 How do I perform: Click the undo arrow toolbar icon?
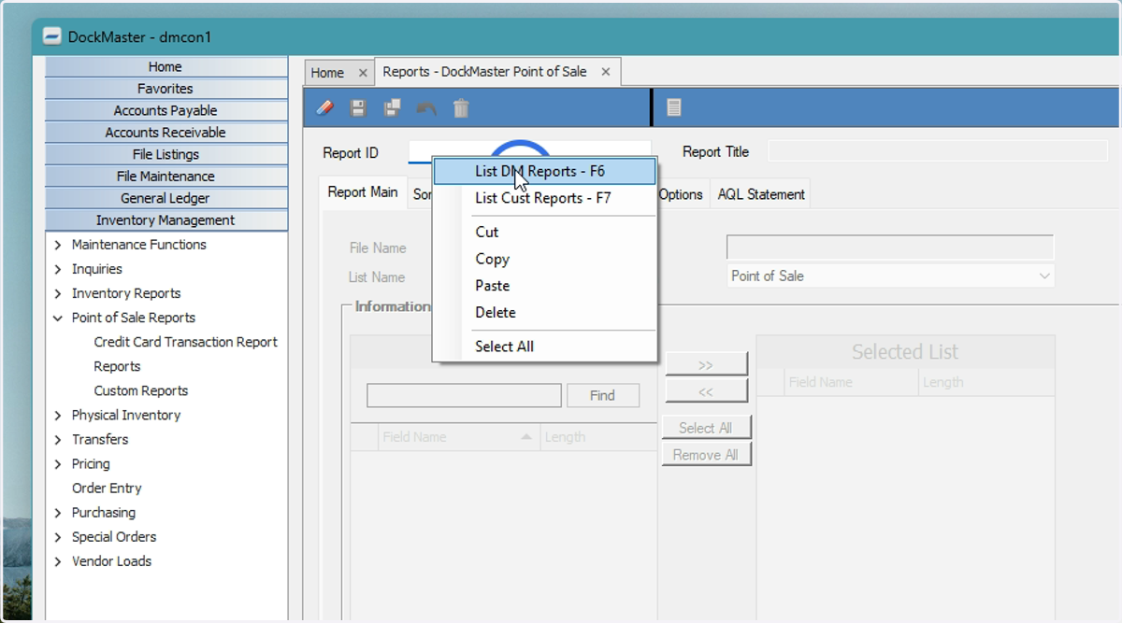426,107
